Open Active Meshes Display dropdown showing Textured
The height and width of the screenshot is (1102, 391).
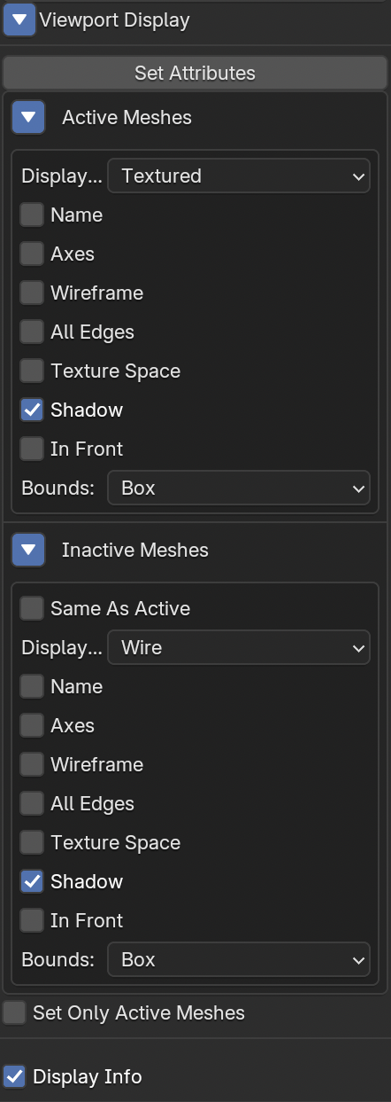coord(239,176)
